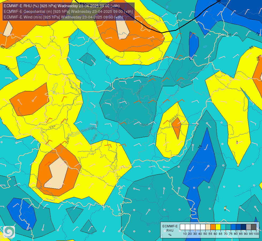This screenshot has width=262, height=241.
Task: Pick the medium blue 80-85 legend swatch
Action: [x=238, y=227]
